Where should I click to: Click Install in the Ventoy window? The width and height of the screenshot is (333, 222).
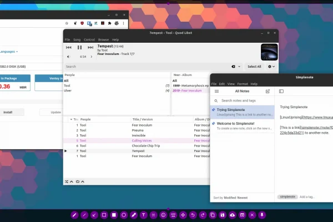pyautogui.click(x=8, y=112)
